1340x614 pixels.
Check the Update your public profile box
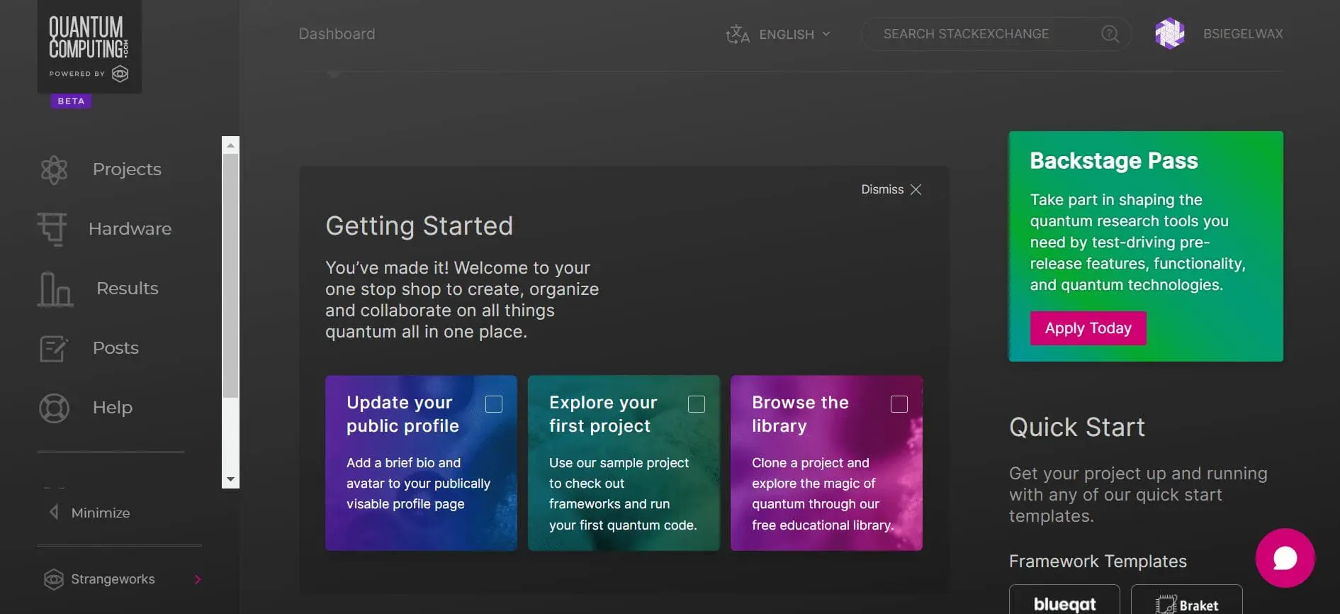pos(494,404)
